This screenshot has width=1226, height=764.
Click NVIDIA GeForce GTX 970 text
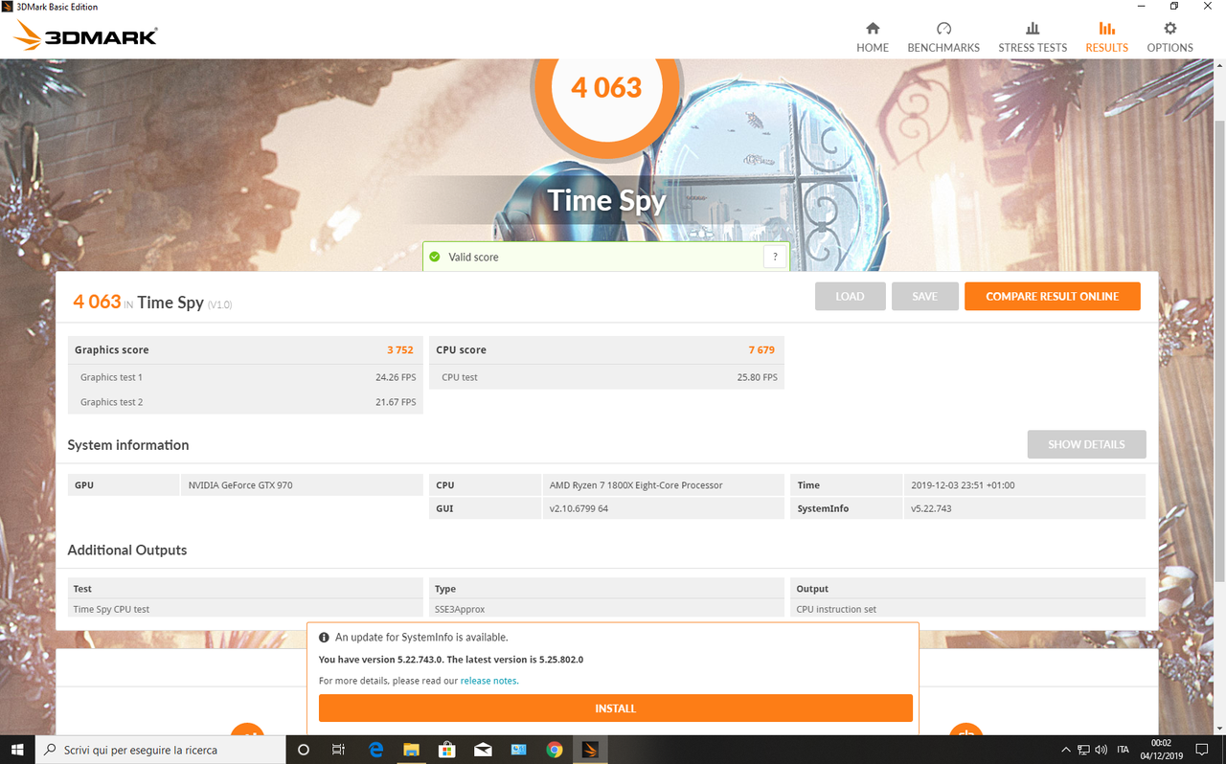240,485
